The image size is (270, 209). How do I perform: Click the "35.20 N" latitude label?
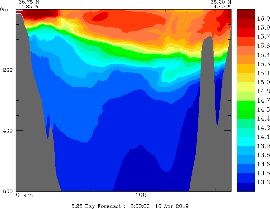[x=221, y=2]
